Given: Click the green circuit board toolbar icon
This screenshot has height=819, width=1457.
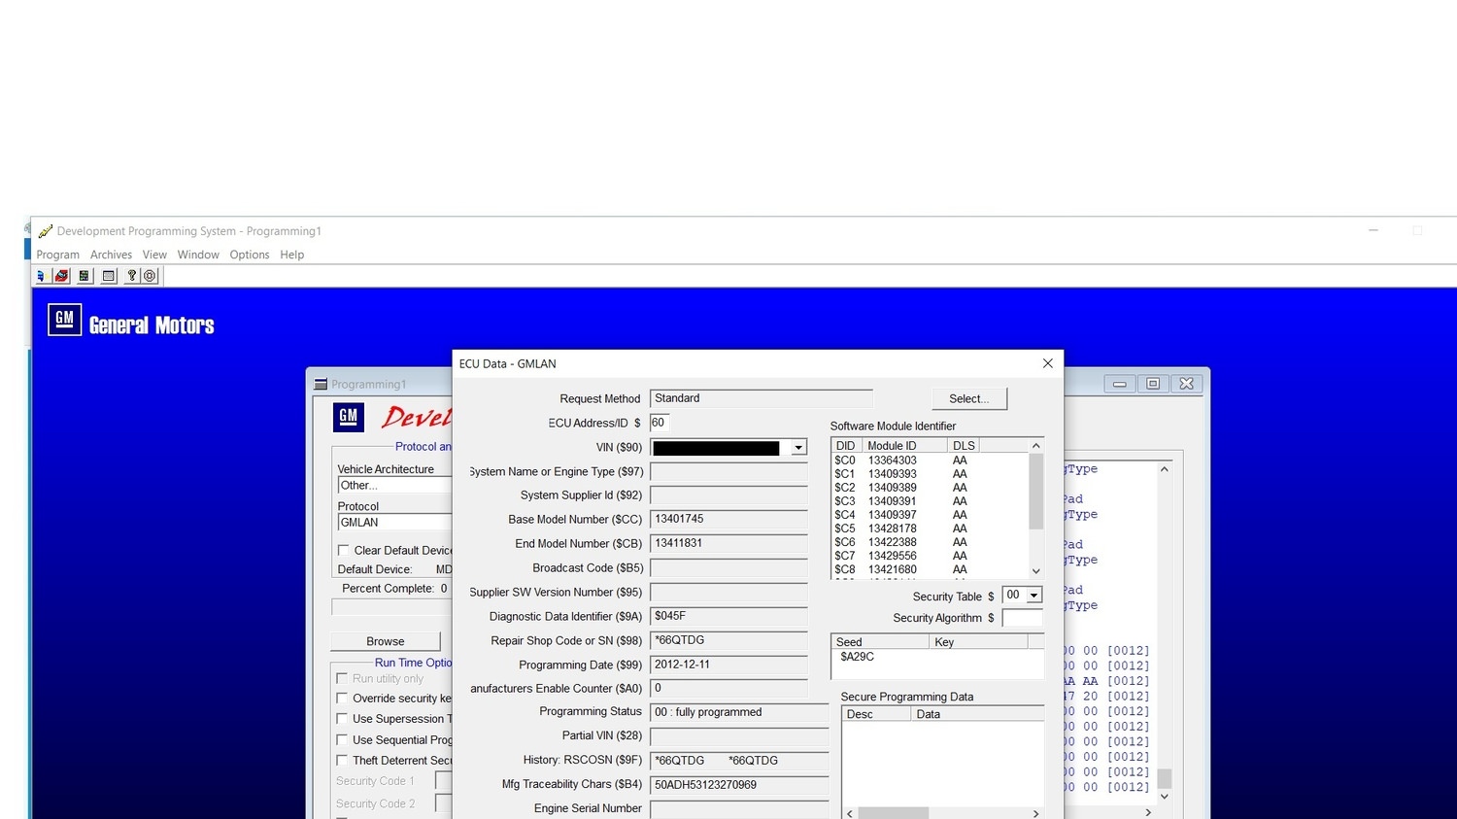Looking at the screenshot, I should 85,276.
